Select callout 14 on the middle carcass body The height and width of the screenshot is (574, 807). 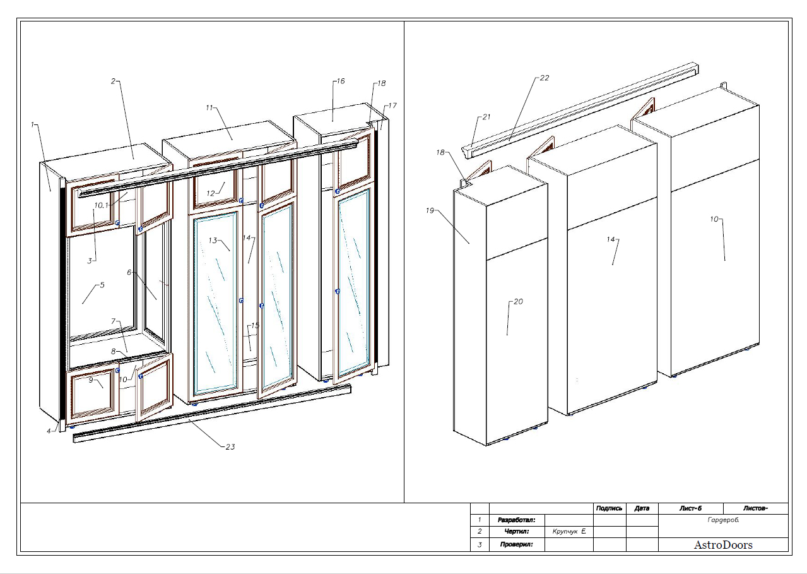point(611,240)
